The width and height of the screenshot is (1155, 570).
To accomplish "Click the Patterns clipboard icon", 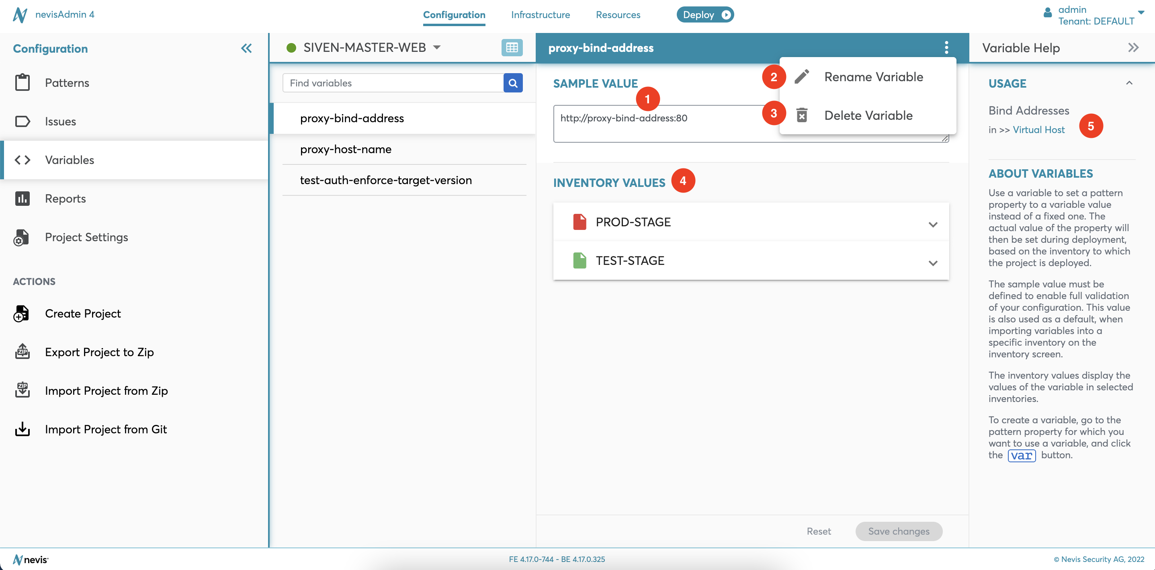I will (22, 82).
